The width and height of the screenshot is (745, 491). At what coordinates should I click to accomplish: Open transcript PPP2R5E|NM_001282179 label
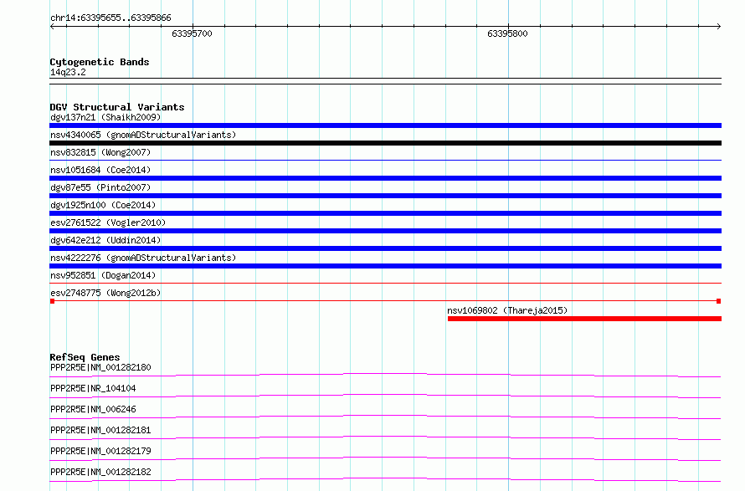pyautogui.click(x=100, y=451)
